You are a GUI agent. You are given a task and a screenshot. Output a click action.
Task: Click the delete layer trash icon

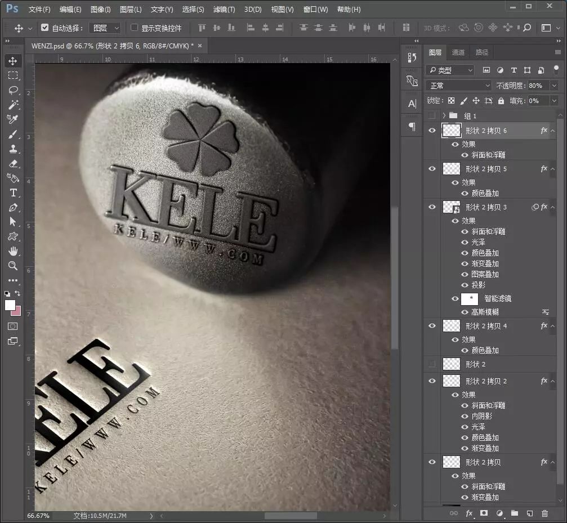point(544,513)
